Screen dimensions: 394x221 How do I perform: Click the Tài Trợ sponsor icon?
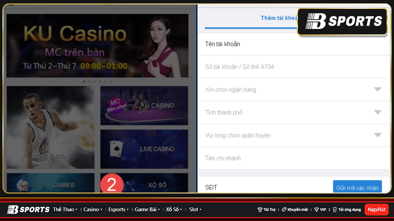260,210
